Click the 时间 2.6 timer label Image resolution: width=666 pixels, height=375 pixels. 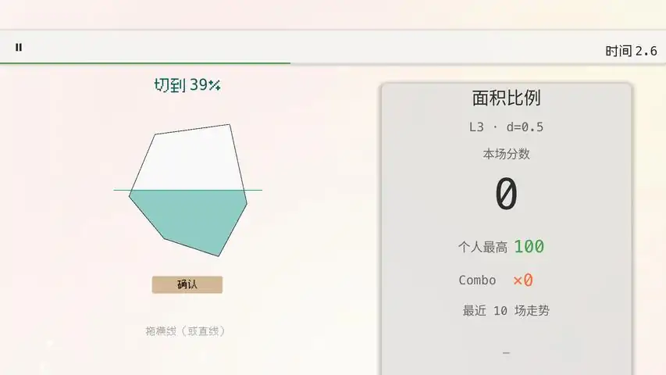pyautogui.click(x=631, y=51)
